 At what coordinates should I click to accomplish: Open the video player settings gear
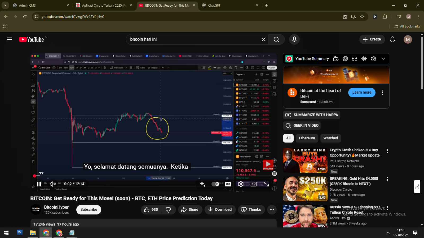point(241,184)
